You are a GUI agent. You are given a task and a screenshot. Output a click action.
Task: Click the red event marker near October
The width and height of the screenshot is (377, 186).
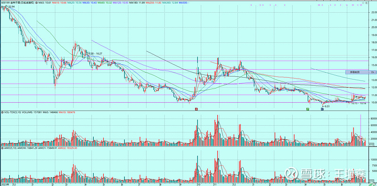click(x=196, y=109)
